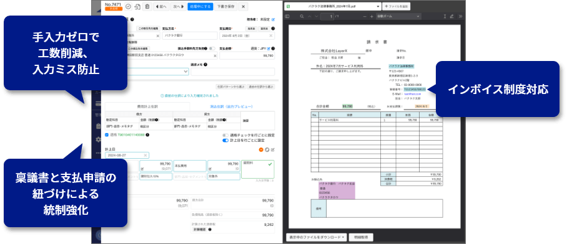Viewport: 567px width, 244px height.
Task: Click the 計算確認 button
Action: [x=199, y=230]
